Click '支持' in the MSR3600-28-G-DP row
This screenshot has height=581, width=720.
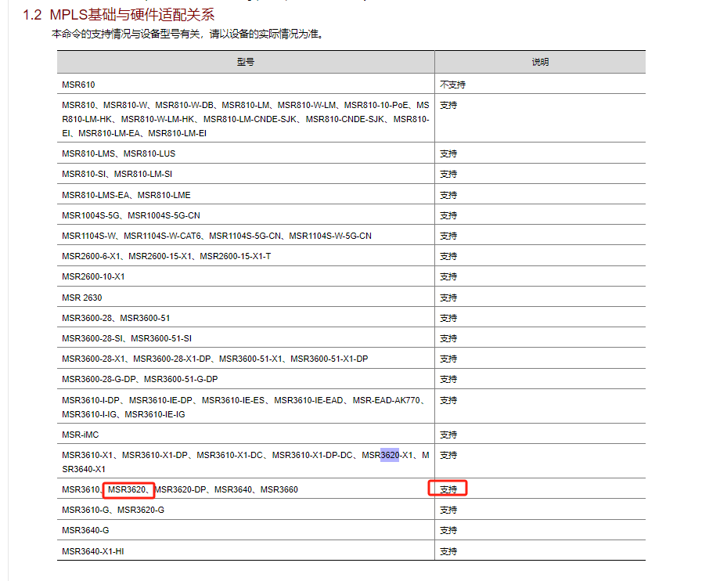[448, 379]
